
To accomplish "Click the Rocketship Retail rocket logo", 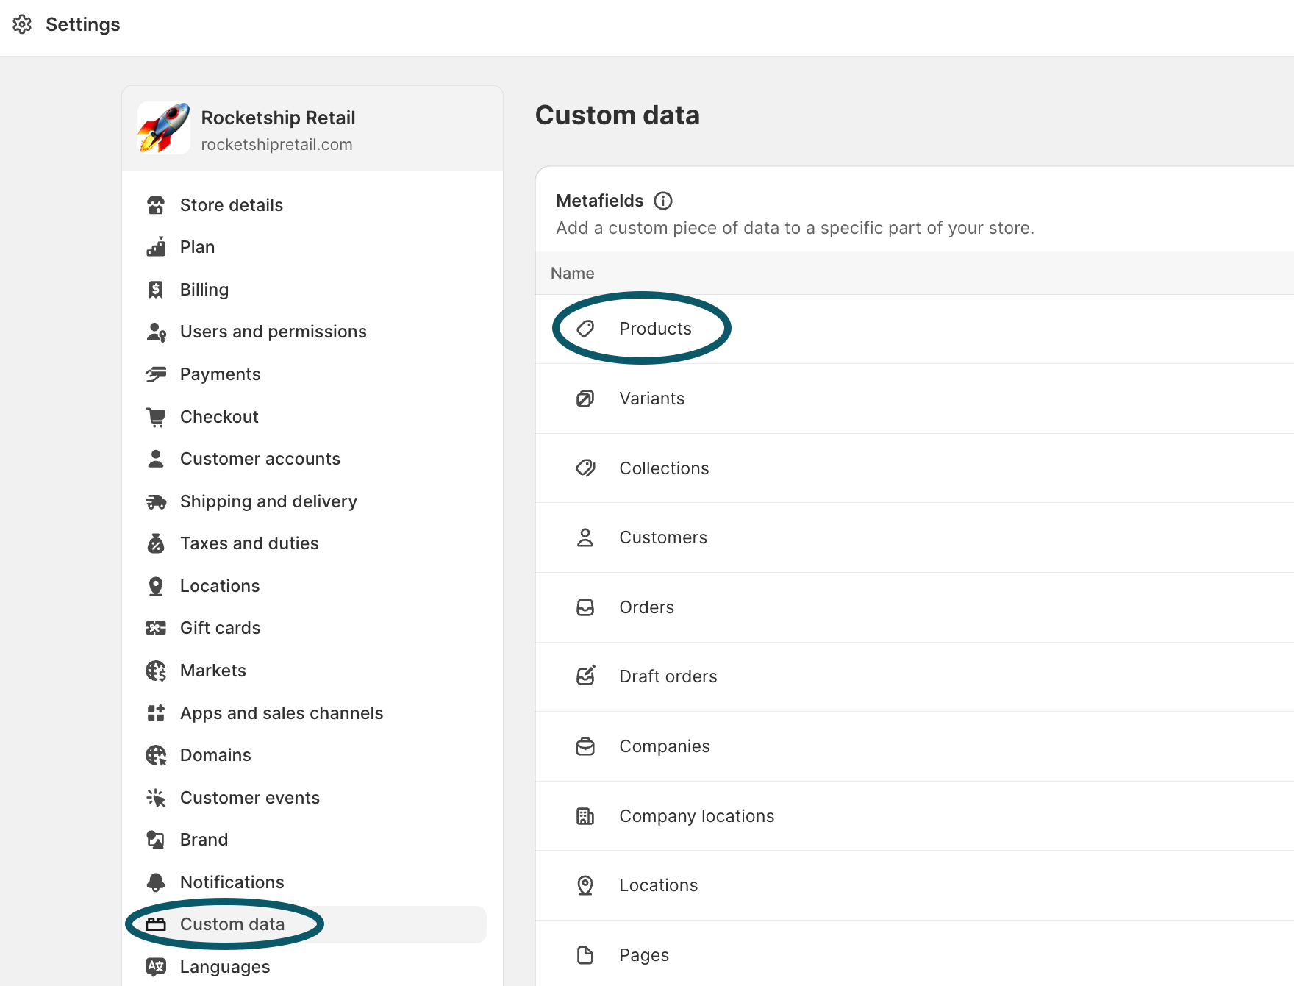I will (x=164, y=128).
